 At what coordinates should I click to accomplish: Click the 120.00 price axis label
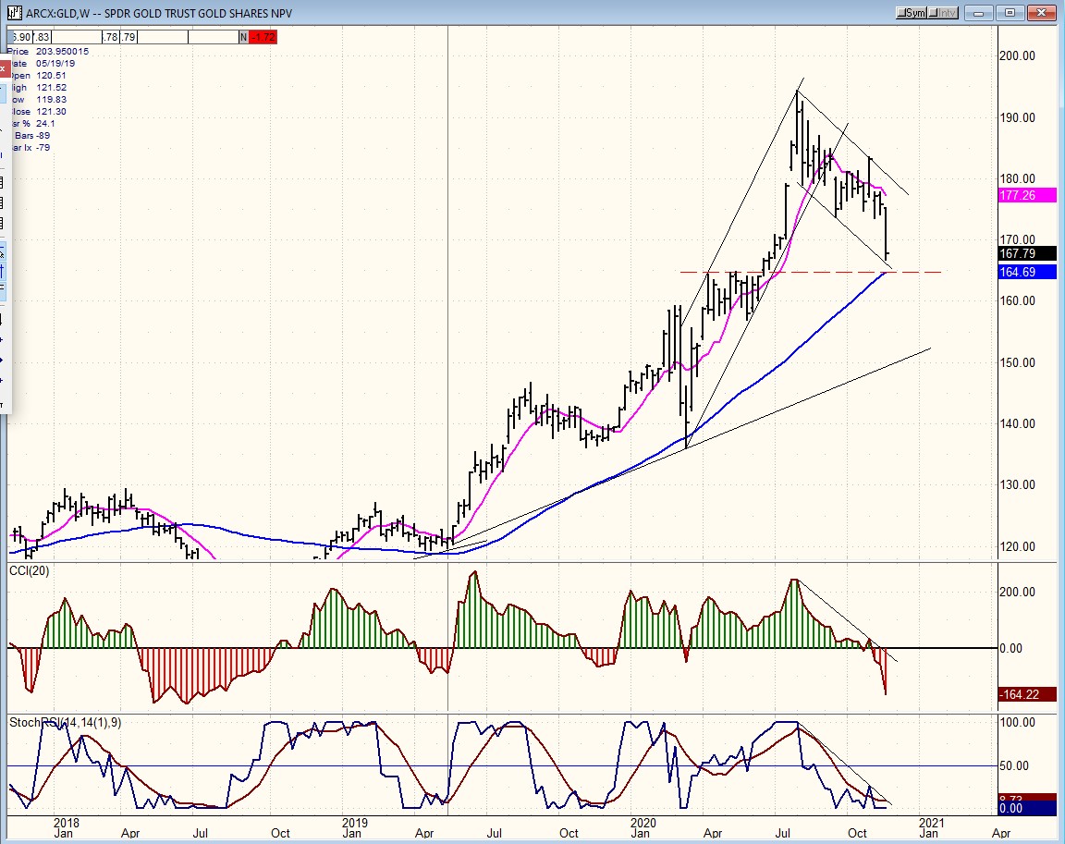[1018, 546]
